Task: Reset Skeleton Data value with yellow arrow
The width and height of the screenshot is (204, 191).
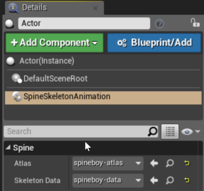Action: point(187,180)
